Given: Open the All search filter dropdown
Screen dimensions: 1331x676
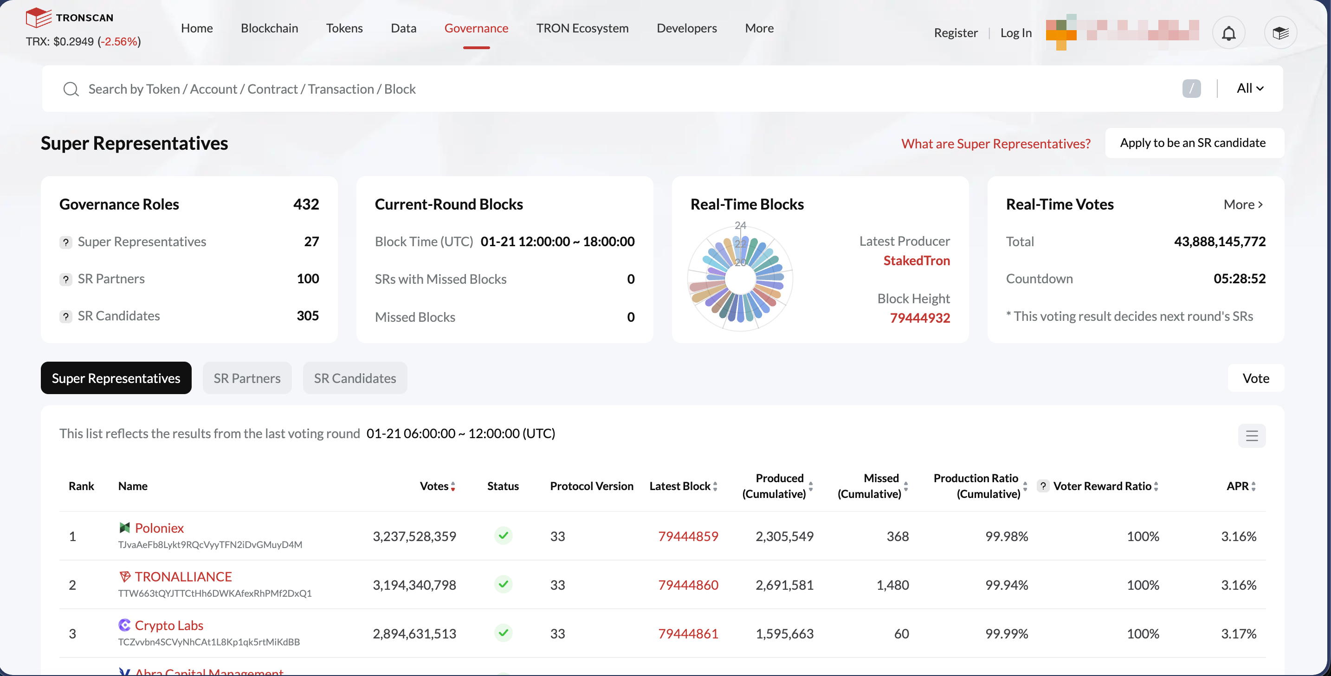Looking at the screenshot, I should coord(1250,88).
